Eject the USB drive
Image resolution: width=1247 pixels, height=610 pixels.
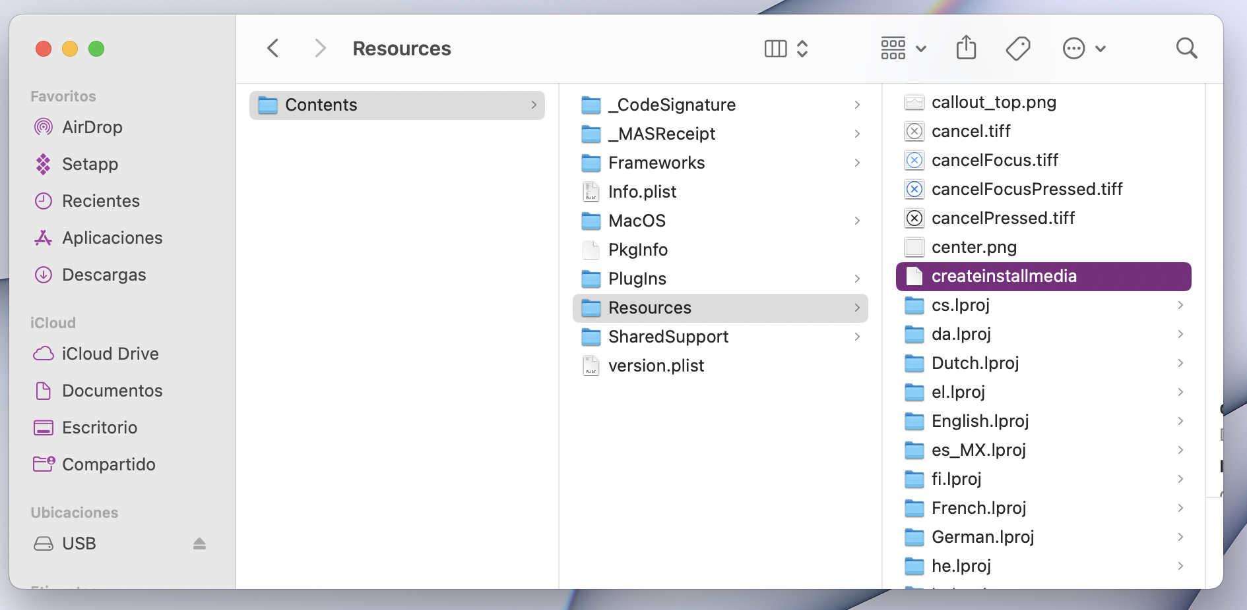tap(199, 543)
